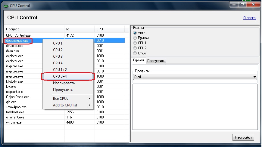Image resolution: width=262 pixels, height=147 pixels.
Task: Expand the Все CPUs submenu
Action: tap(68, 98)
